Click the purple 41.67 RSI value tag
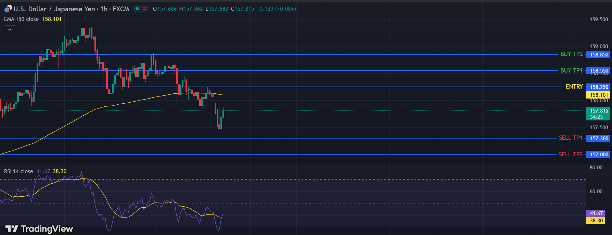 pyautogui.click(x=596, y=213)
